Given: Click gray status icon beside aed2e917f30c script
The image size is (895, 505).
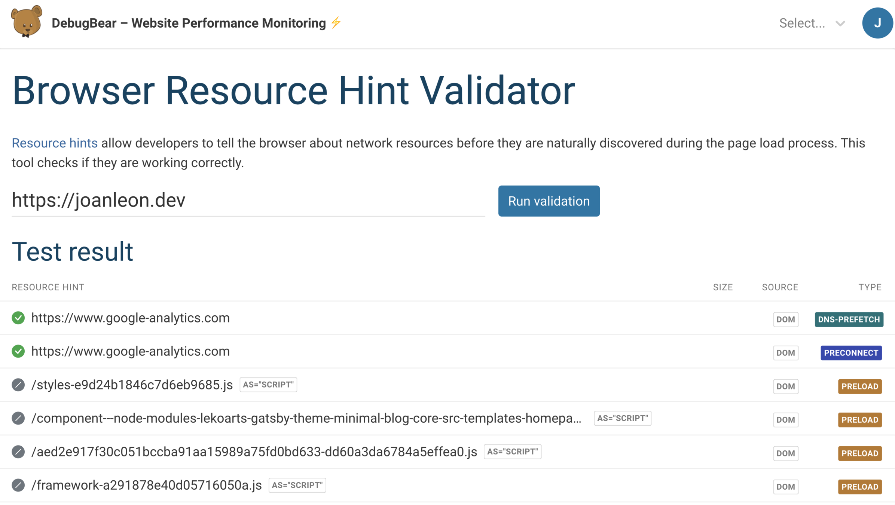Looking at the screenshot, I should point(18,452).
